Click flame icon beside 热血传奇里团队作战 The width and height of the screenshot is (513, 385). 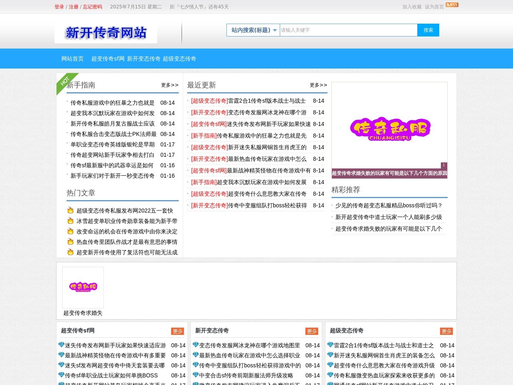click(x=71, y=241)
